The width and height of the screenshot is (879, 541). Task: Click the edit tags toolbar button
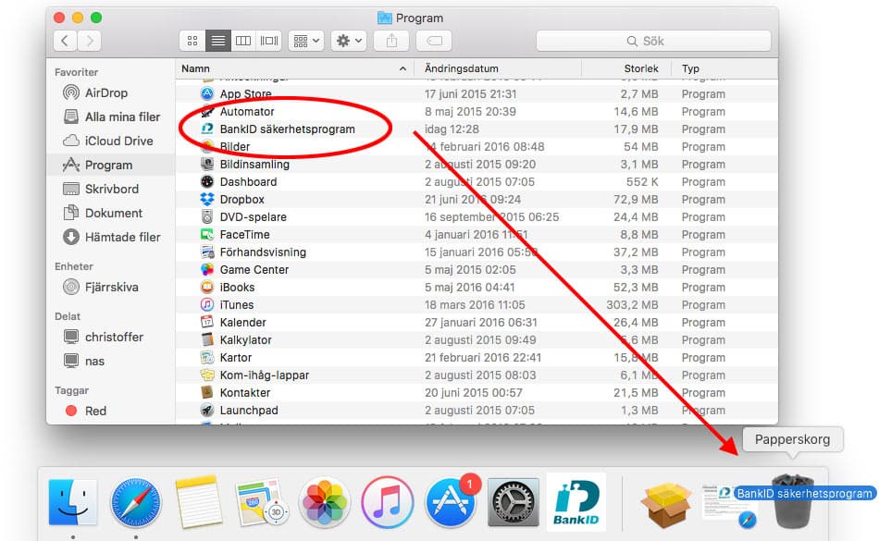tap(435, 41)
